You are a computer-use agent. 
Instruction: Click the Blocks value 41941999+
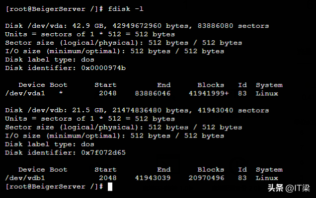[x=209, y=93]
